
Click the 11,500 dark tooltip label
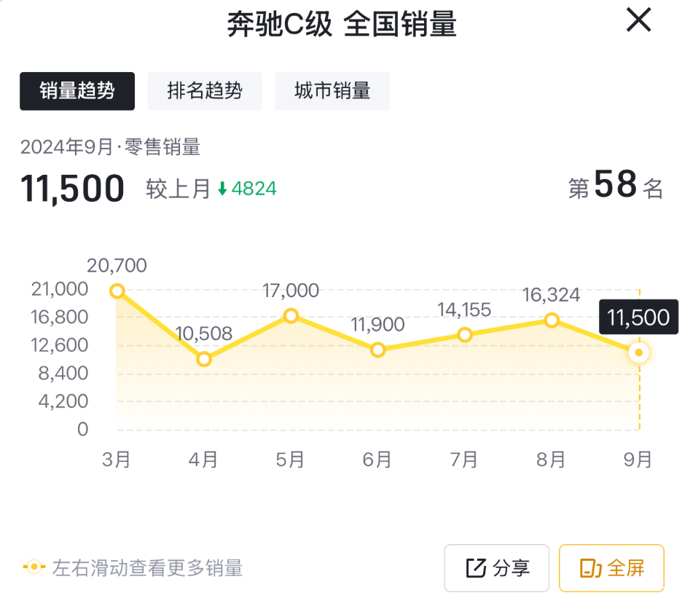point(638,317)
